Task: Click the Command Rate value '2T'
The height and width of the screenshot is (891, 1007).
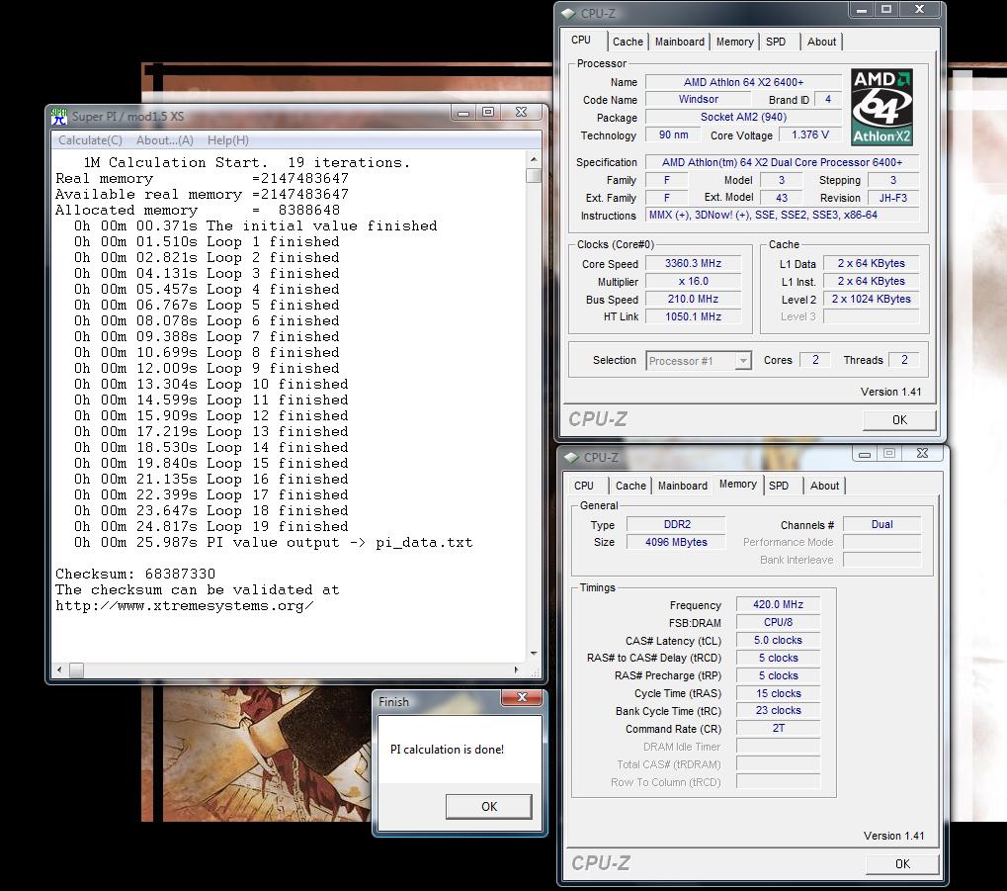Action: pyautogui.click(x=778, y=729)
